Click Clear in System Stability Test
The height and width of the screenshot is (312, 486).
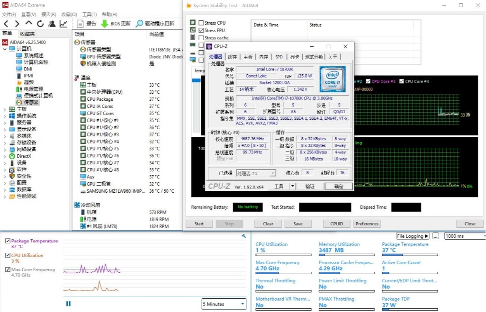268,223
